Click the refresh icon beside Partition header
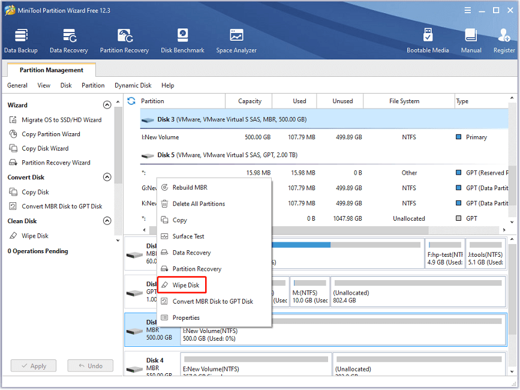The width and height of the screenshot is (520, 390). pyautogui.click(x=131, y=101)
